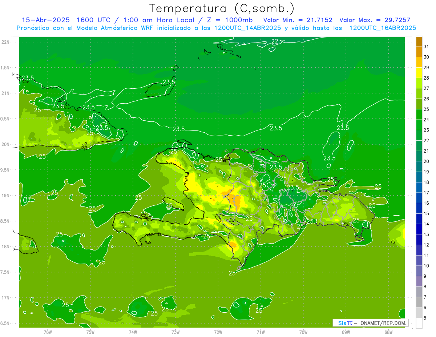Click the '20N' latitude axis label

click(5, 144)
